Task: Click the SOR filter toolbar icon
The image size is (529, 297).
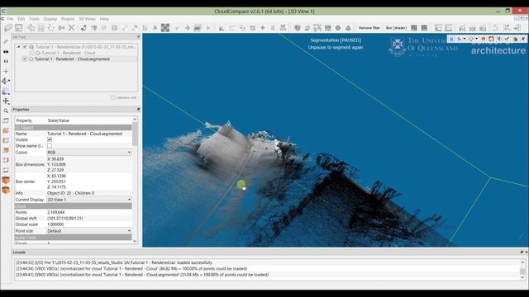Action: (472, 28)
